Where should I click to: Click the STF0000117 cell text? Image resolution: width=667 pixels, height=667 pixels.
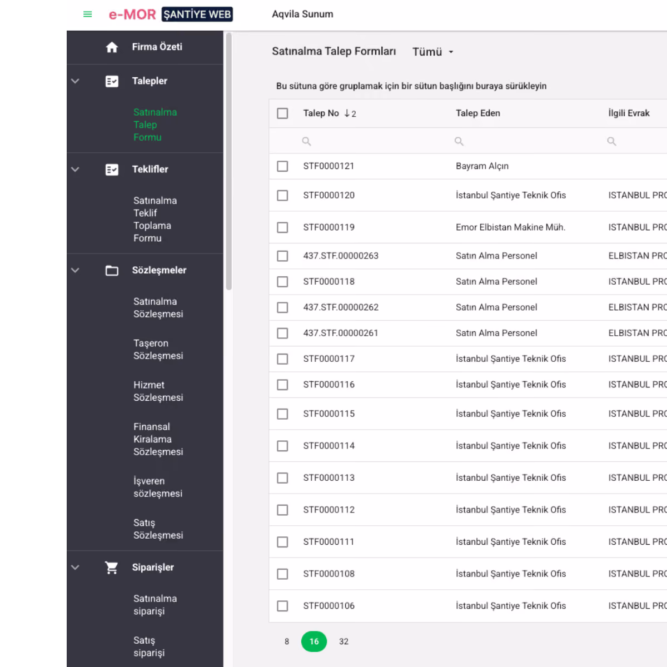328,359
